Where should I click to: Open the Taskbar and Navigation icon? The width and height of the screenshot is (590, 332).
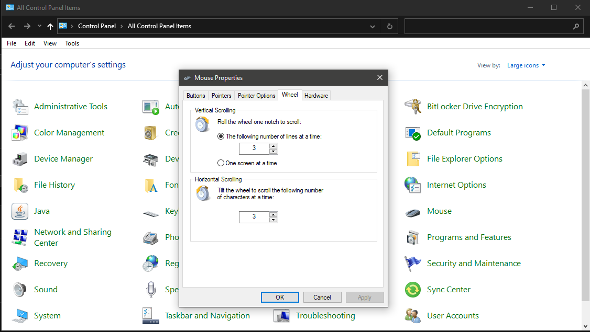[151, 316]
